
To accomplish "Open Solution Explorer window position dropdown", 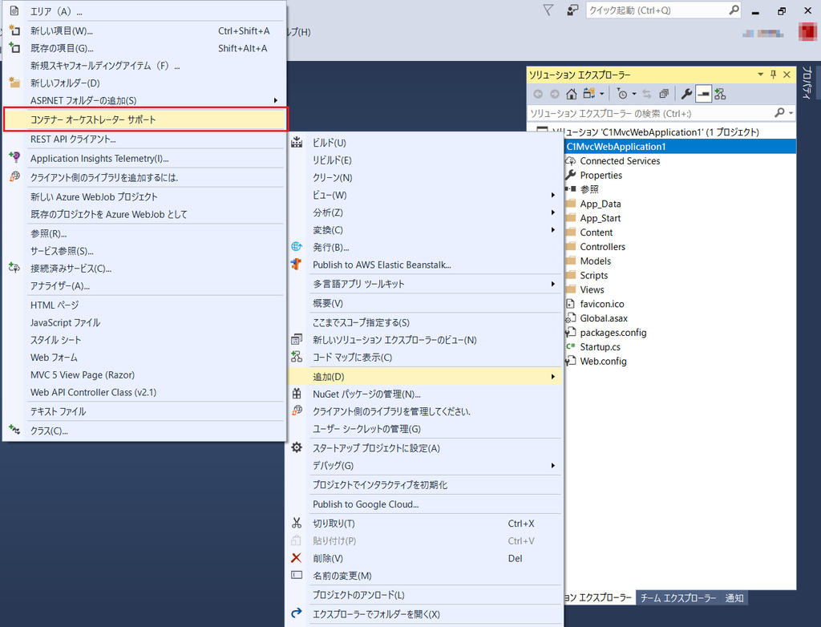I will [760, 75].
